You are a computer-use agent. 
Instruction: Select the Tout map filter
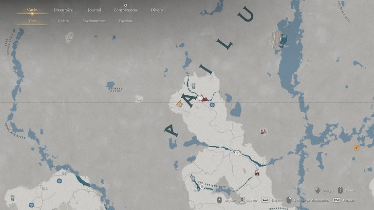(32, 21)
